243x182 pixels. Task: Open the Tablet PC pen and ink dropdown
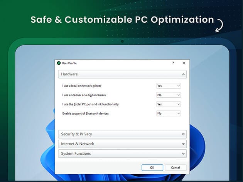click(169, 104)
